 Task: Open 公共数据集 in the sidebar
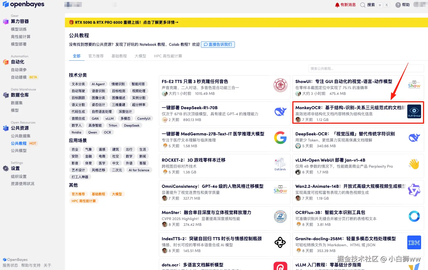(21, 136)
